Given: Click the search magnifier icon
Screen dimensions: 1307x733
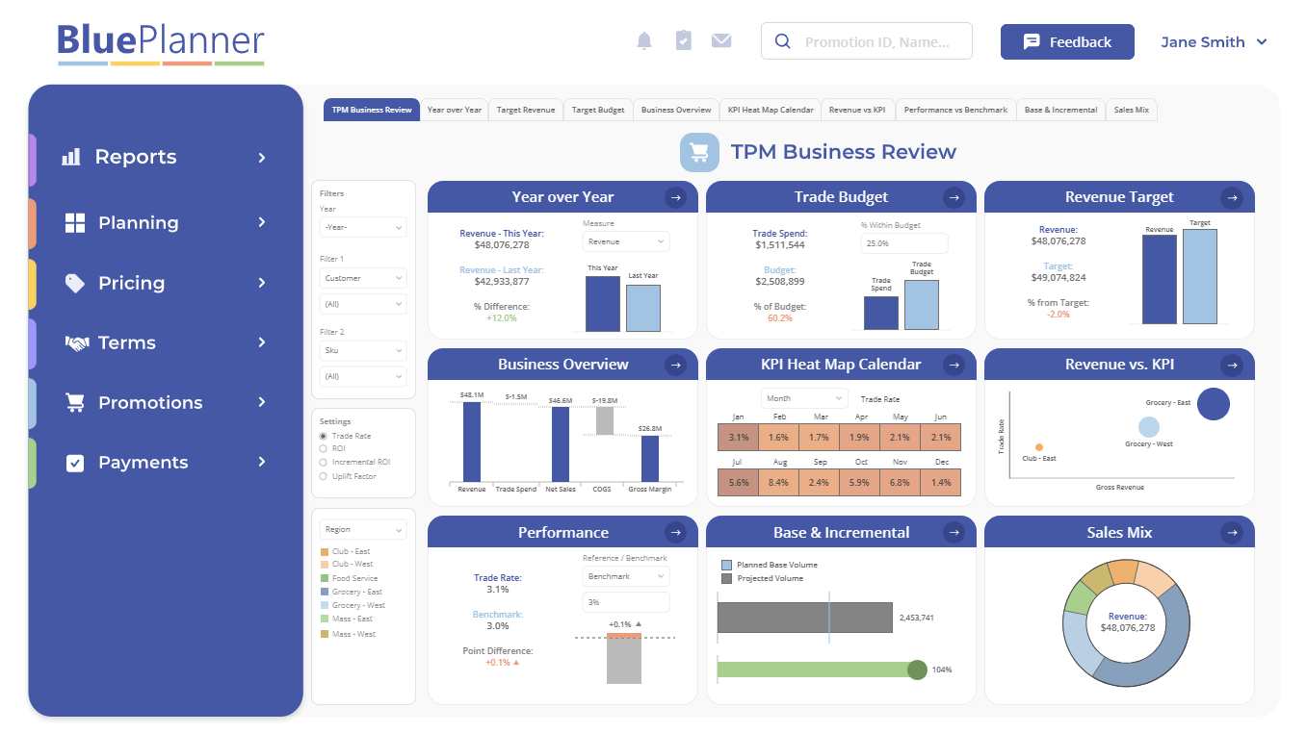Looking at the screenshot, I should (782, 40).
